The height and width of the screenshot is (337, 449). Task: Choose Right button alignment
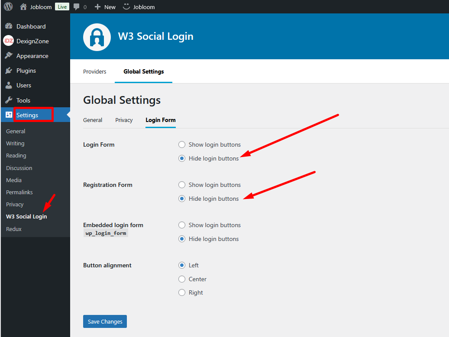[x=182, y=292]
